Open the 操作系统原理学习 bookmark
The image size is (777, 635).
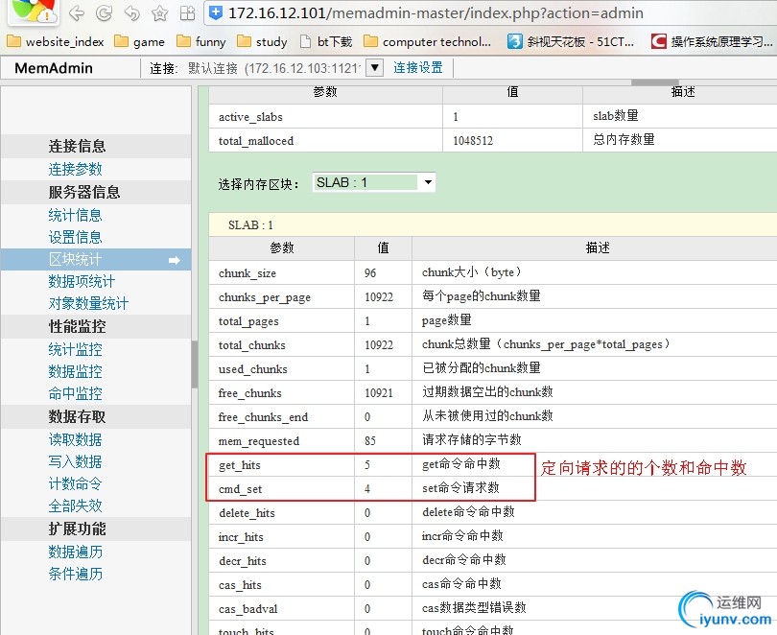[x=712, y=41]
